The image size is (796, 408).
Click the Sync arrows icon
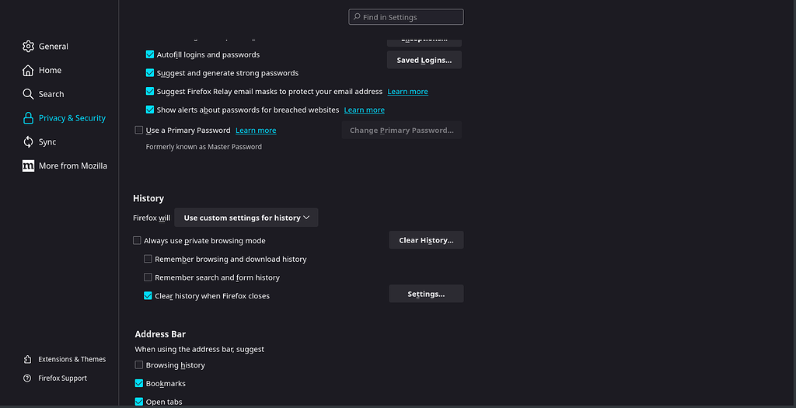[28, 142]
